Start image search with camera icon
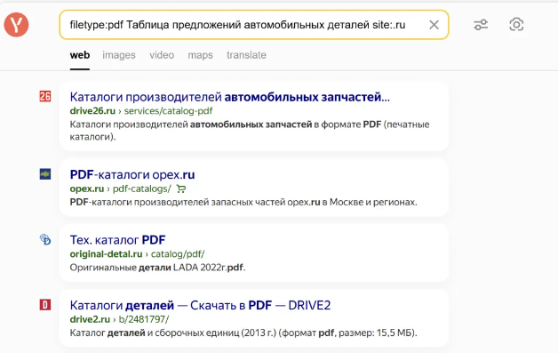 pyautogui.click(x=516, y=25)
